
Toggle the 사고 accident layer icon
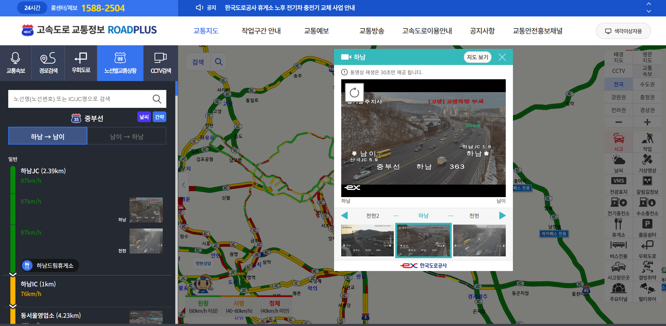[x=618, y=142]
